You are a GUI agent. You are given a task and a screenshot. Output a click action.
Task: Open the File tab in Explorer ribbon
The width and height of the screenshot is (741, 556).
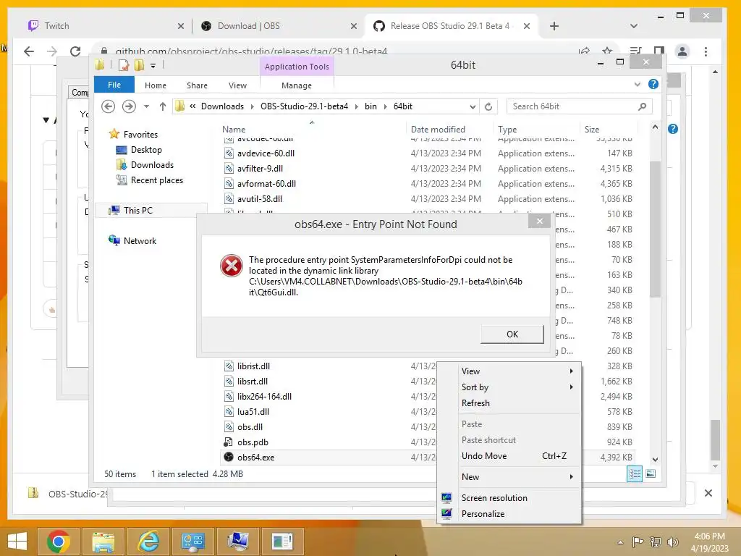point(114,85)
